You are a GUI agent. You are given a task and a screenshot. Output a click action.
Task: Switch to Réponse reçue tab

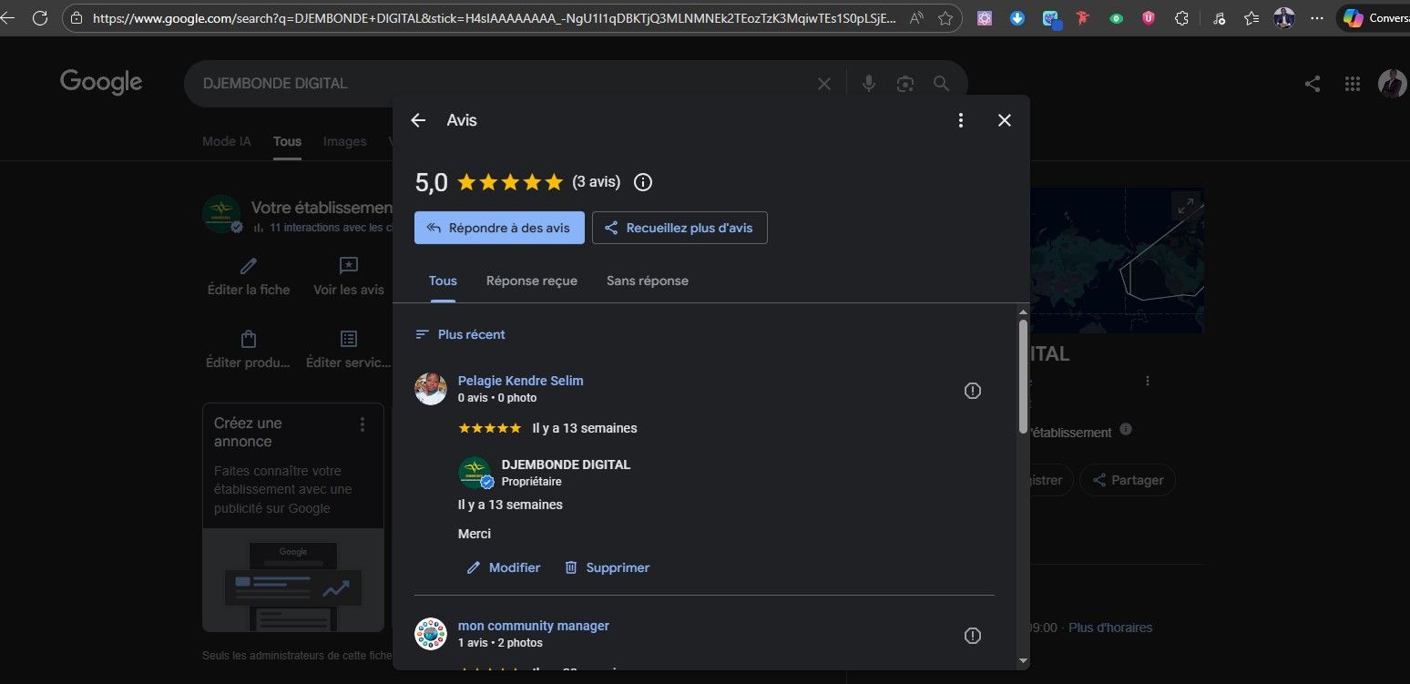coord(531,281)
